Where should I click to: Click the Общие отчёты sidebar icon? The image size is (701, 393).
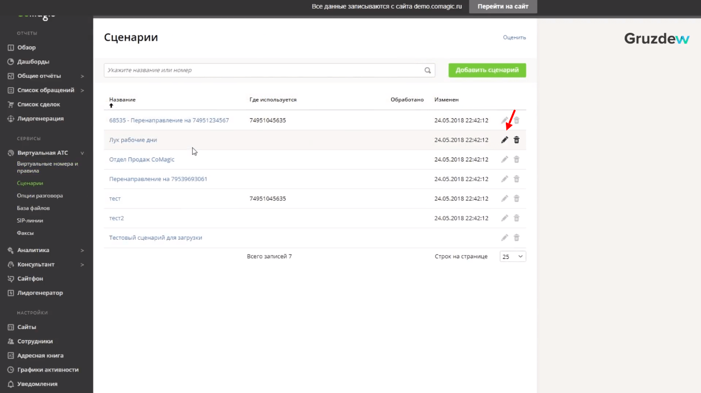(11, 76)
